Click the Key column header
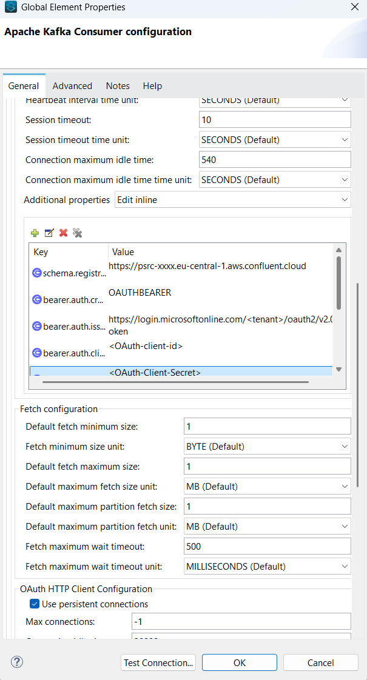This screenshot has height=680, width=367. [x=69, y=252]
